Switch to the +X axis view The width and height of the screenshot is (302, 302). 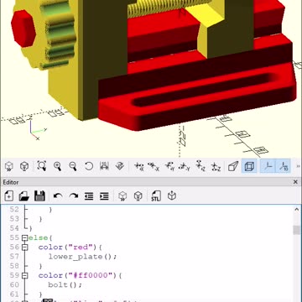(x=139, y=166)
